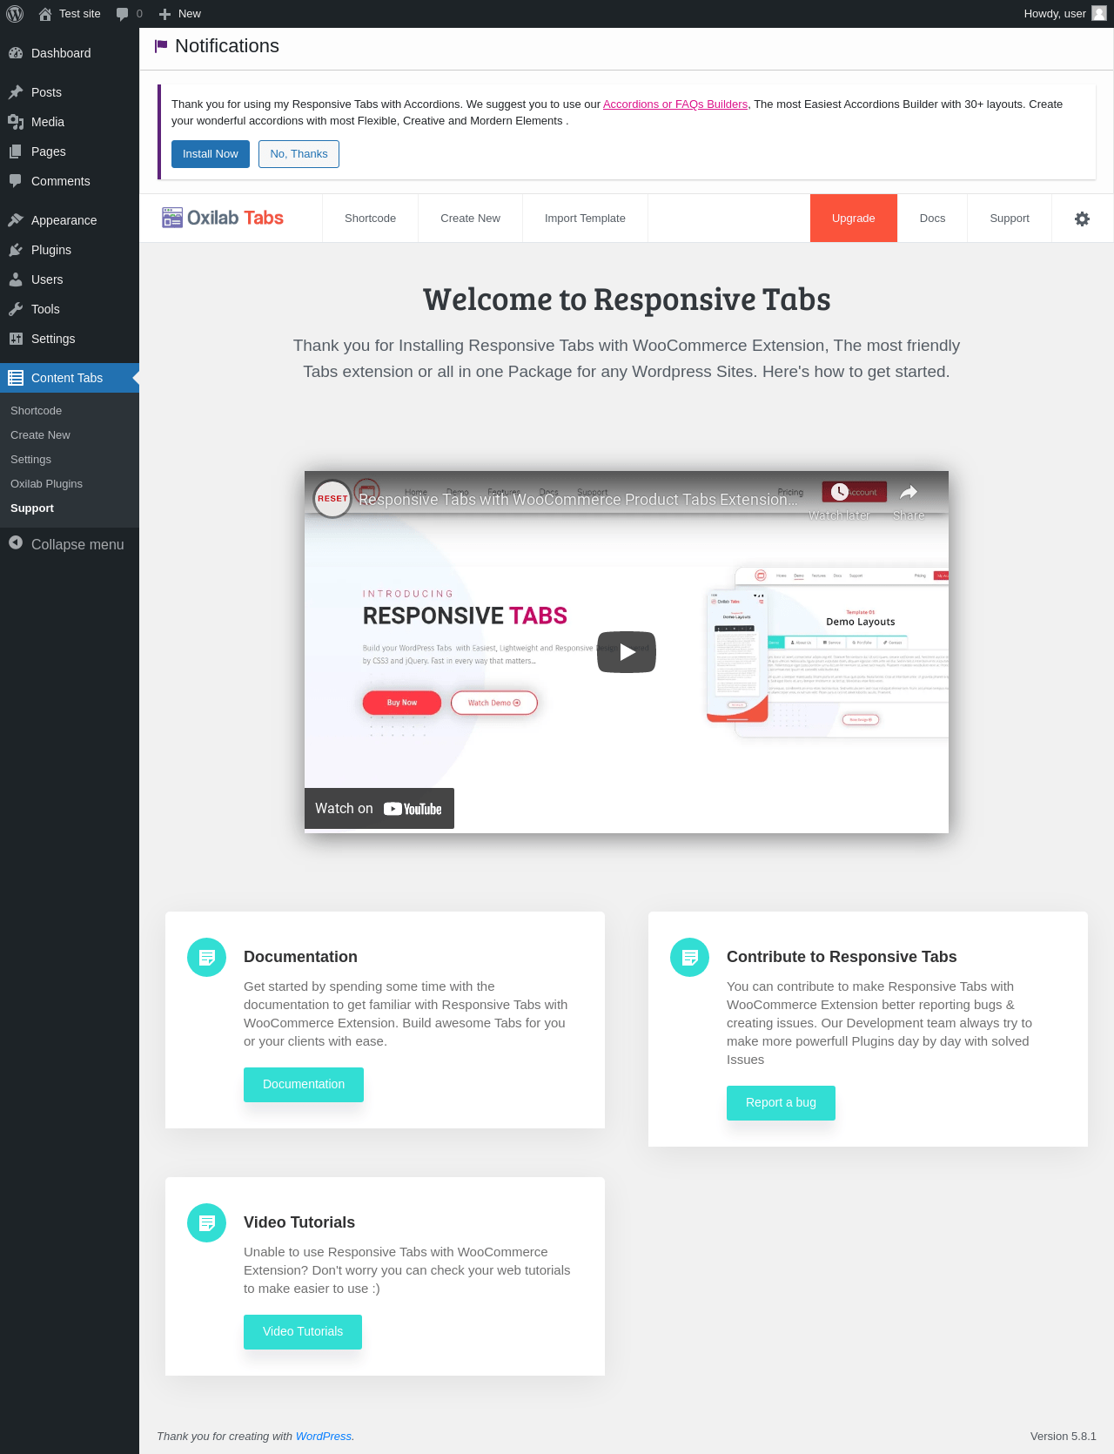Click the Appearance paintbrush icon
The height and width of the screenshot is (1454, 1114).
pos(16,220)
